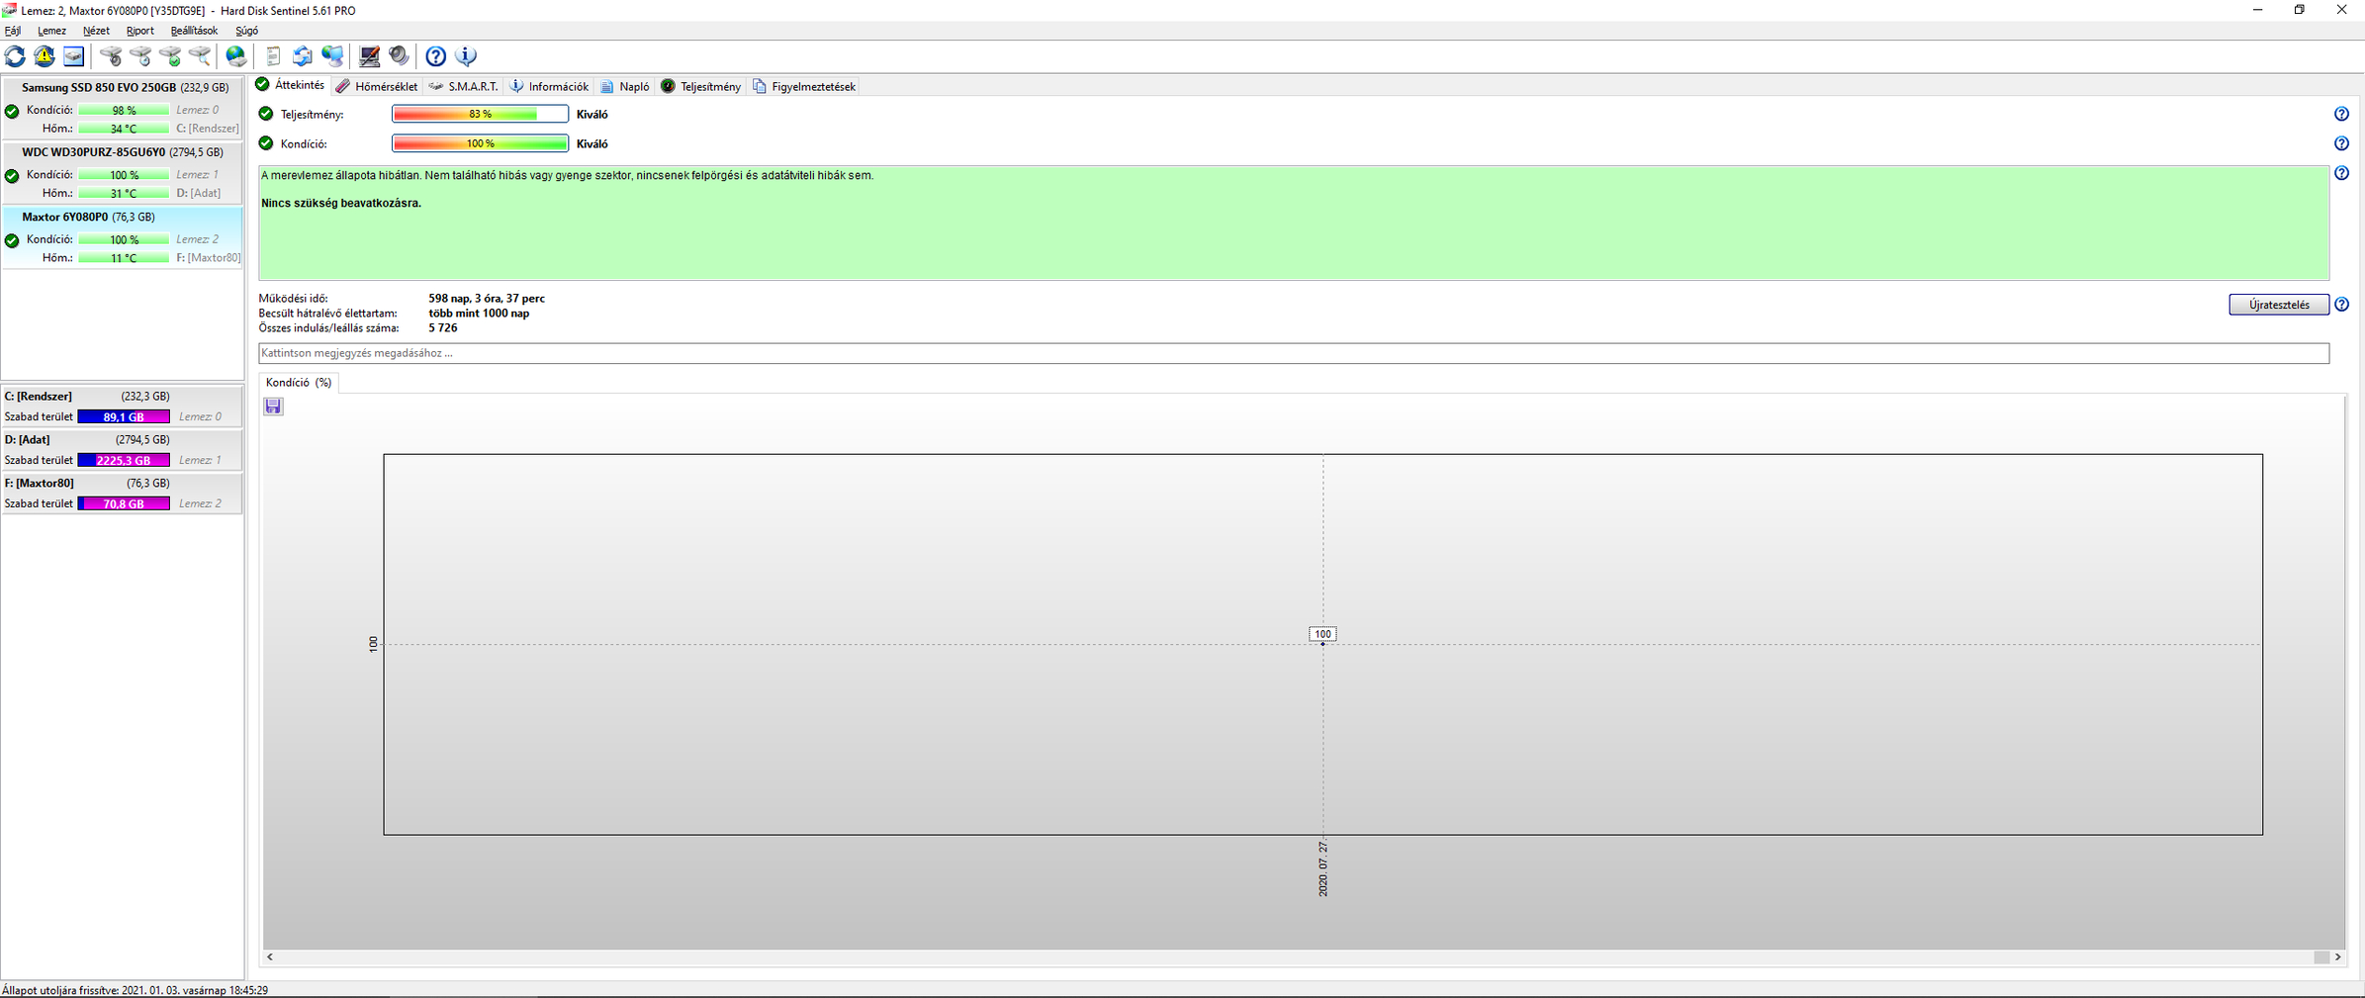The image size is (2365, 998).
Task: Click the disk with camera toolbar icon
Action: pos(111,56)
